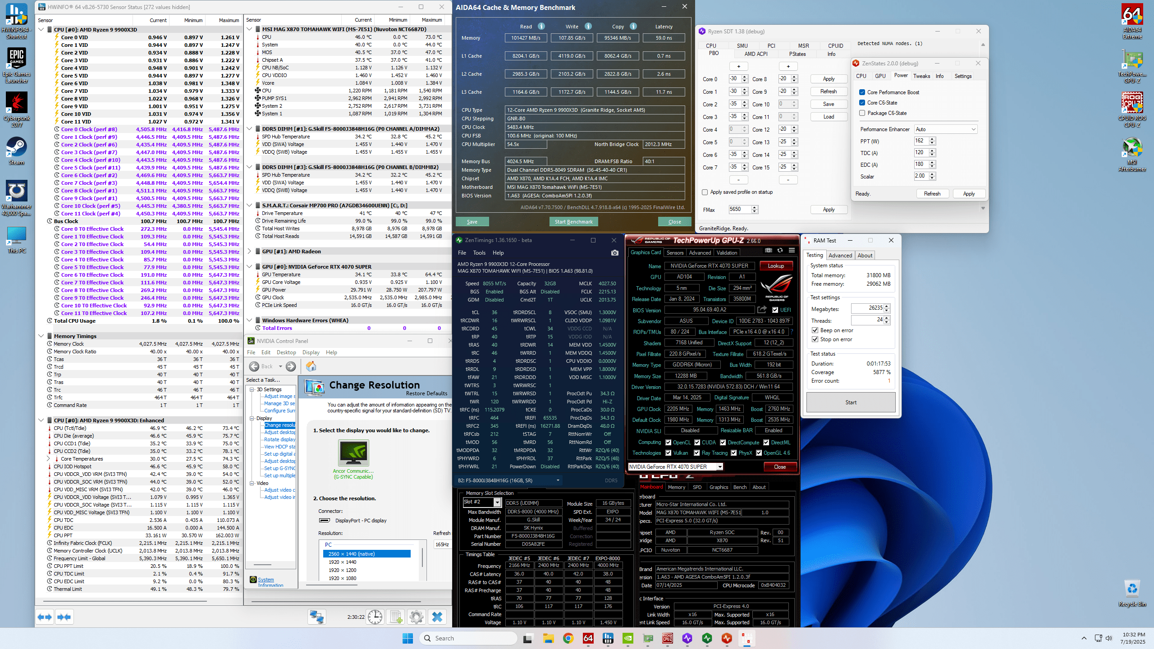1154x649 pixels.
Task: Open HWiNFO sensor settings gear icon
Action: 416,617
